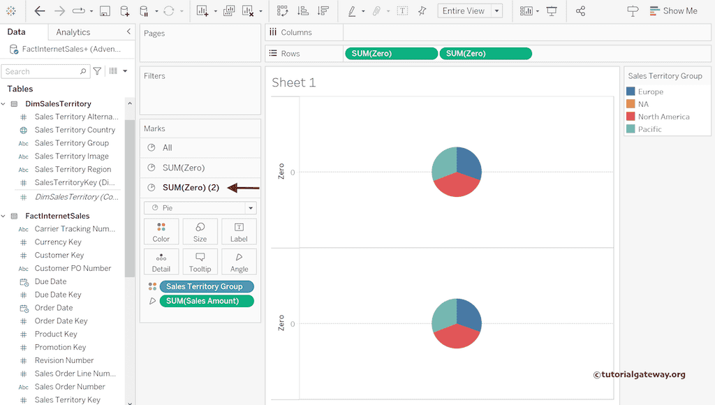Image resolution: width=715 pixels, height=405 pixels.
Task: Sort ascending using the toolbar icon
Action: (x=302, y=11)
